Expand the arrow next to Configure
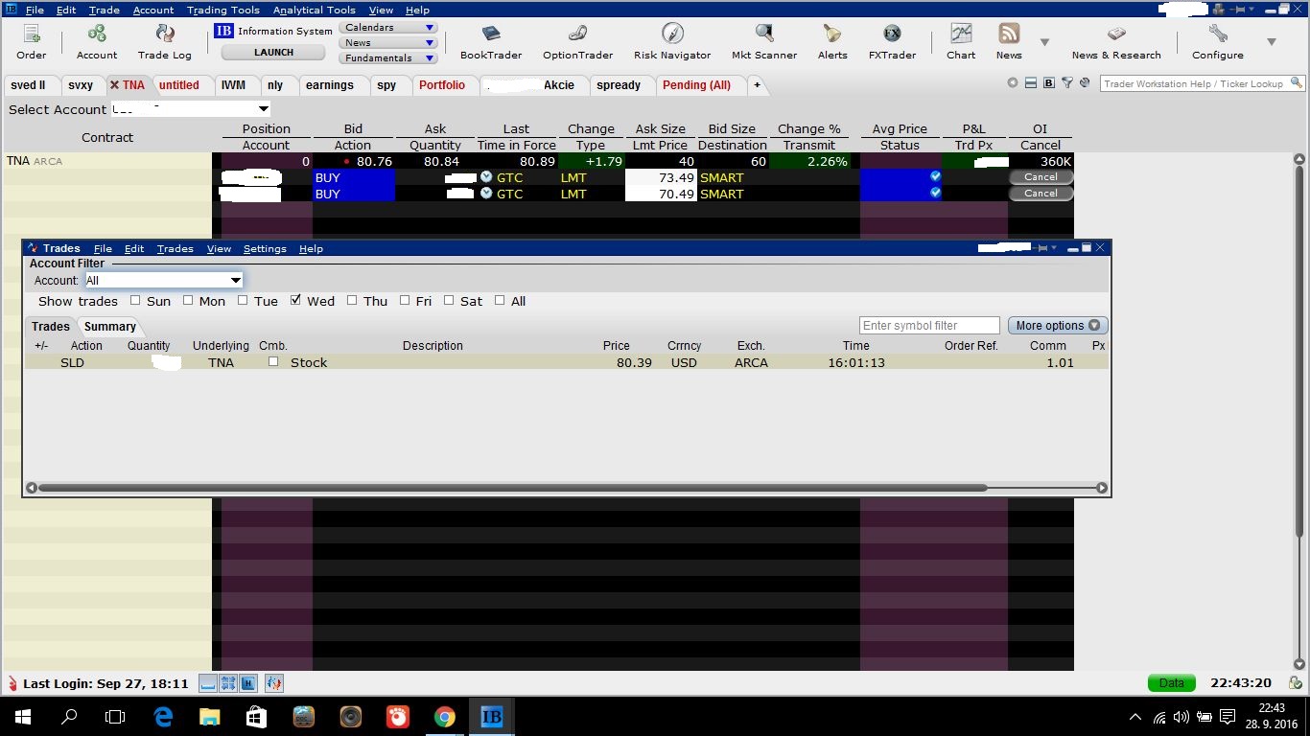The width and height of the screenshot is (1310, 736). click(1272, 42)
